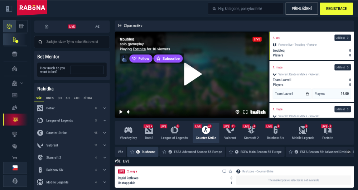358x190 pixels.
Task: Select the LIVE tab in sports panel
Action: pos(72,27)
